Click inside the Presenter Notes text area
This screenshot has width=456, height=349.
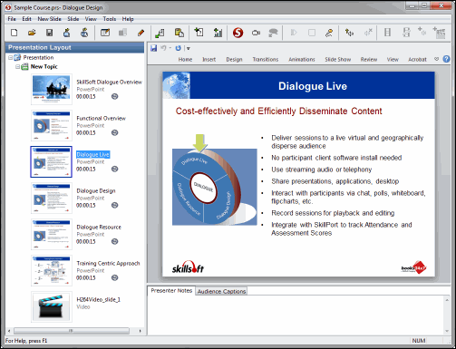click(296, 315)
